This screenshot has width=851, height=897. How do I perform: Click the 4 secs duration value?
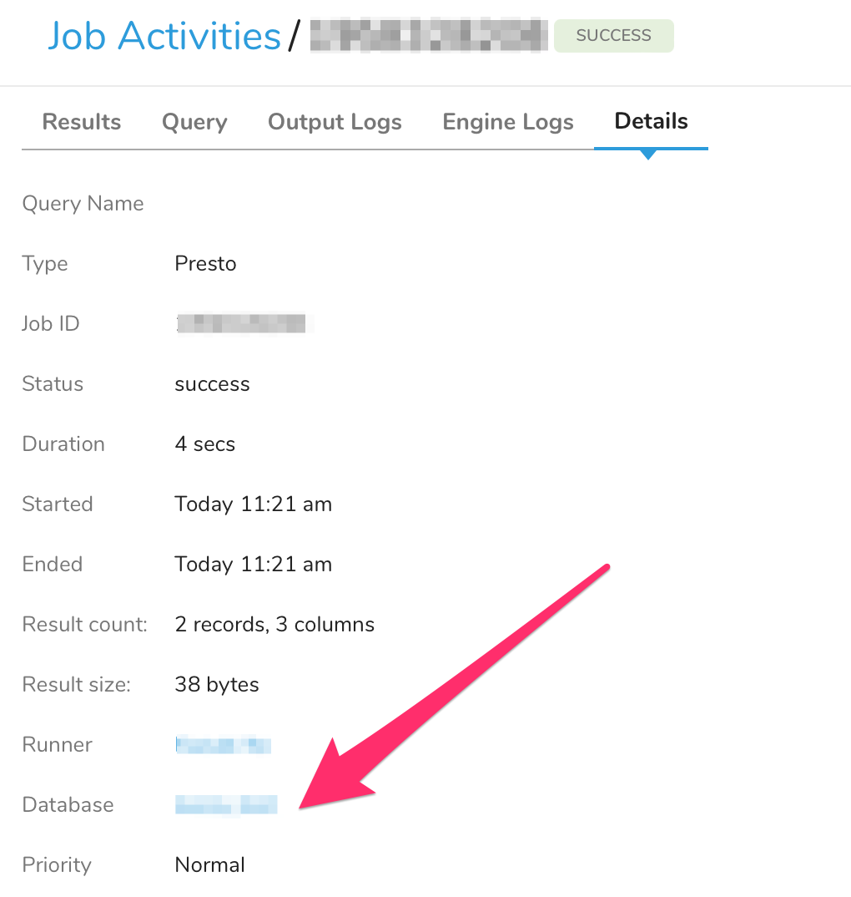pyautogui.click(x=204, y=444)
